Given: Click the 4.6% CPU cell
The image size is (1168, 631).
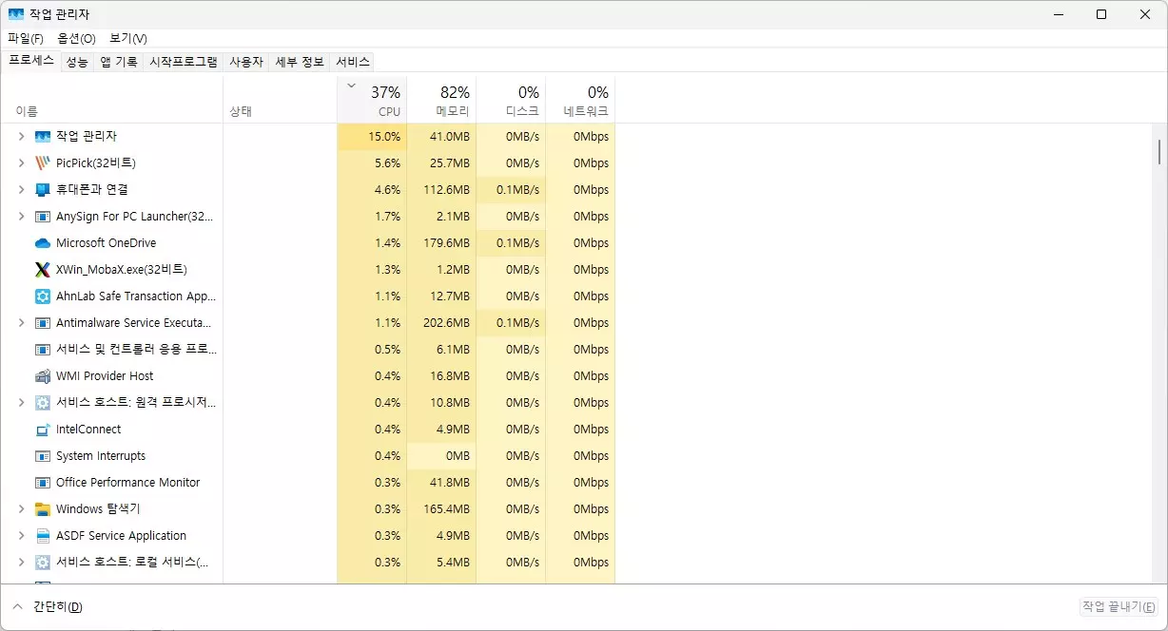Looking at the screenshot, I should click(x=372, y=190).
